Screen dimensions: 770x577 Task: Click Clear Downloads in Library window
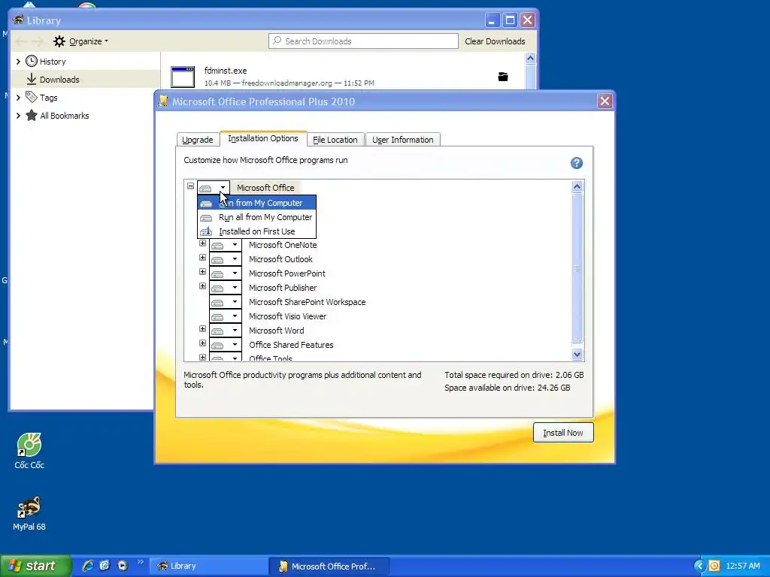coord(495,41)
